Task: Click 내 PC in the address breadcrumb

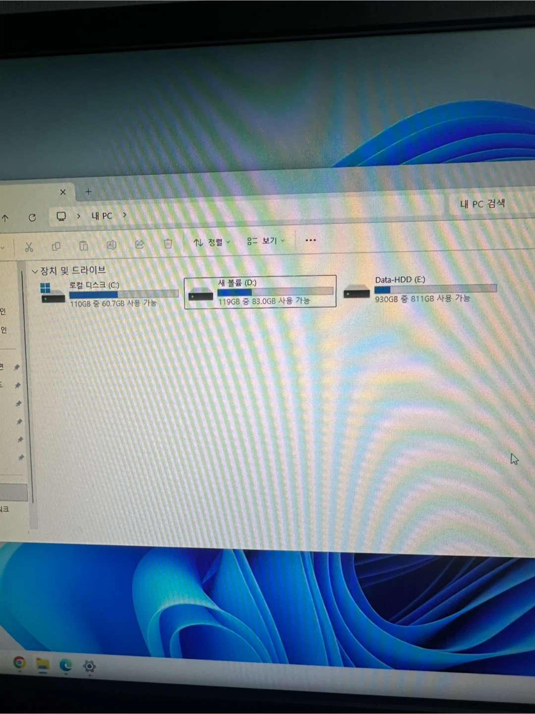Action: pos(102,216)
